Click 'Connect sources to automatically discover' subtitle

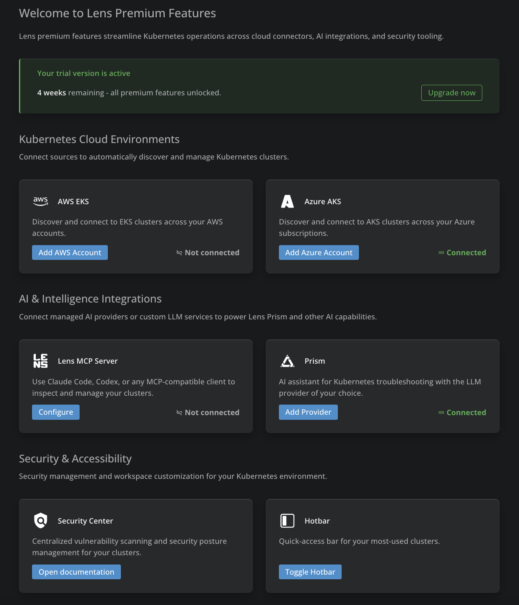pos(154,157)
